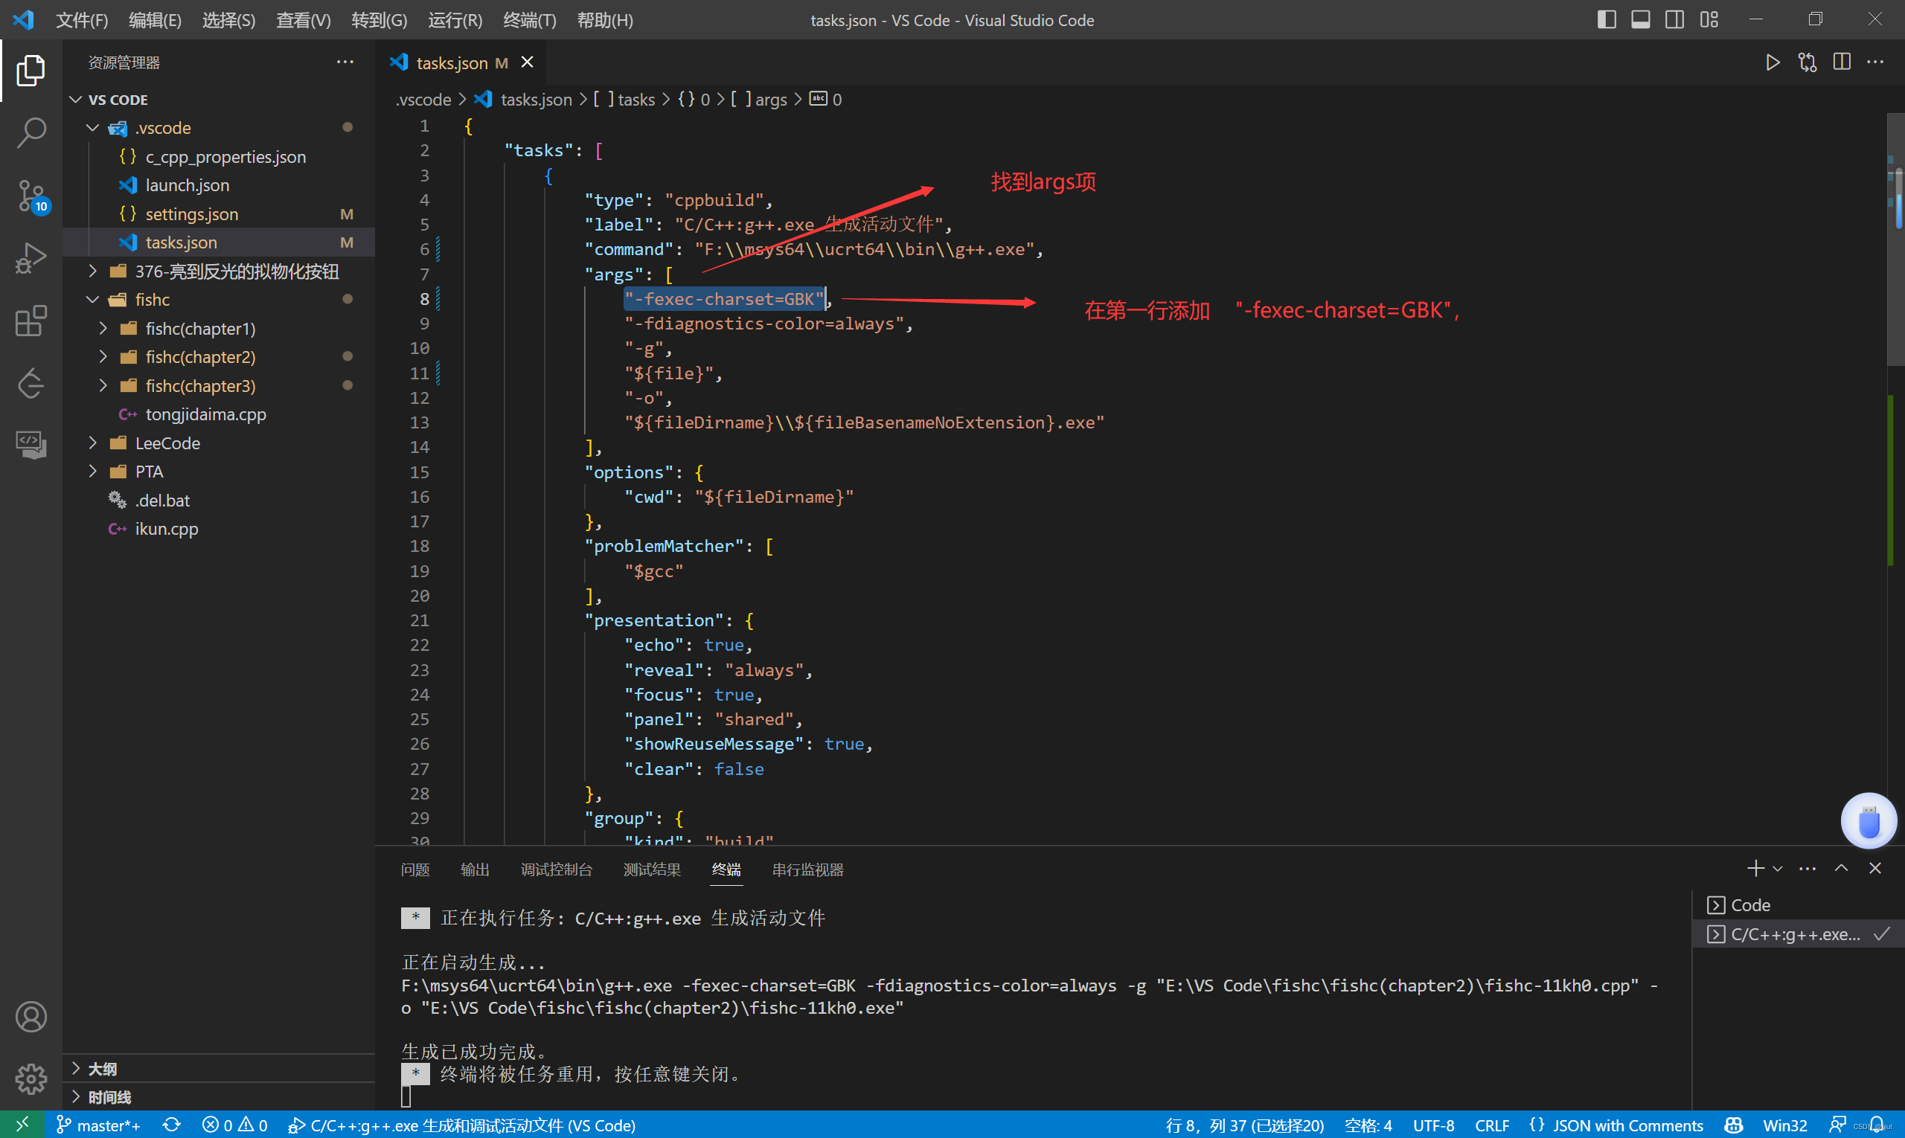The image size is (1905, 1138).
Task: Open file changes comparison icon in editor toolbar
Action: [1807, 62]
